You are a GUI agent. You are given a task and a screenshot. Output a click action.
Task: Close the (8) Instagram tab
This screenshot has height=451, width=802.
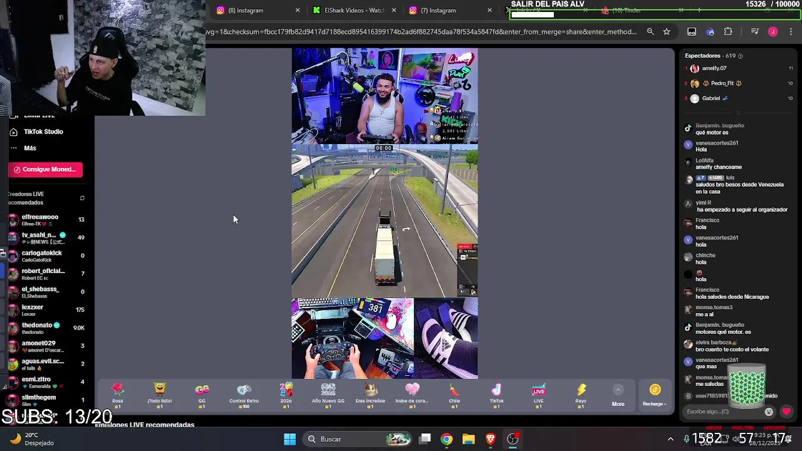[x=298, y=10]
